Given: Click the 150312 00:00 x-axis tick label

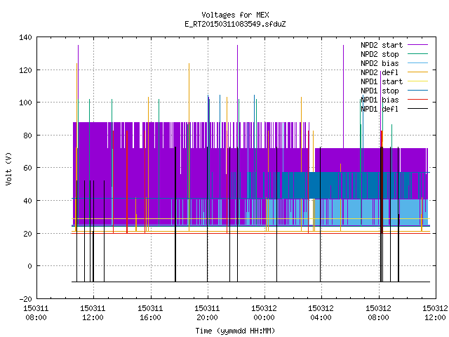Looking at the screenshot, I should click(x=264, y=313).
